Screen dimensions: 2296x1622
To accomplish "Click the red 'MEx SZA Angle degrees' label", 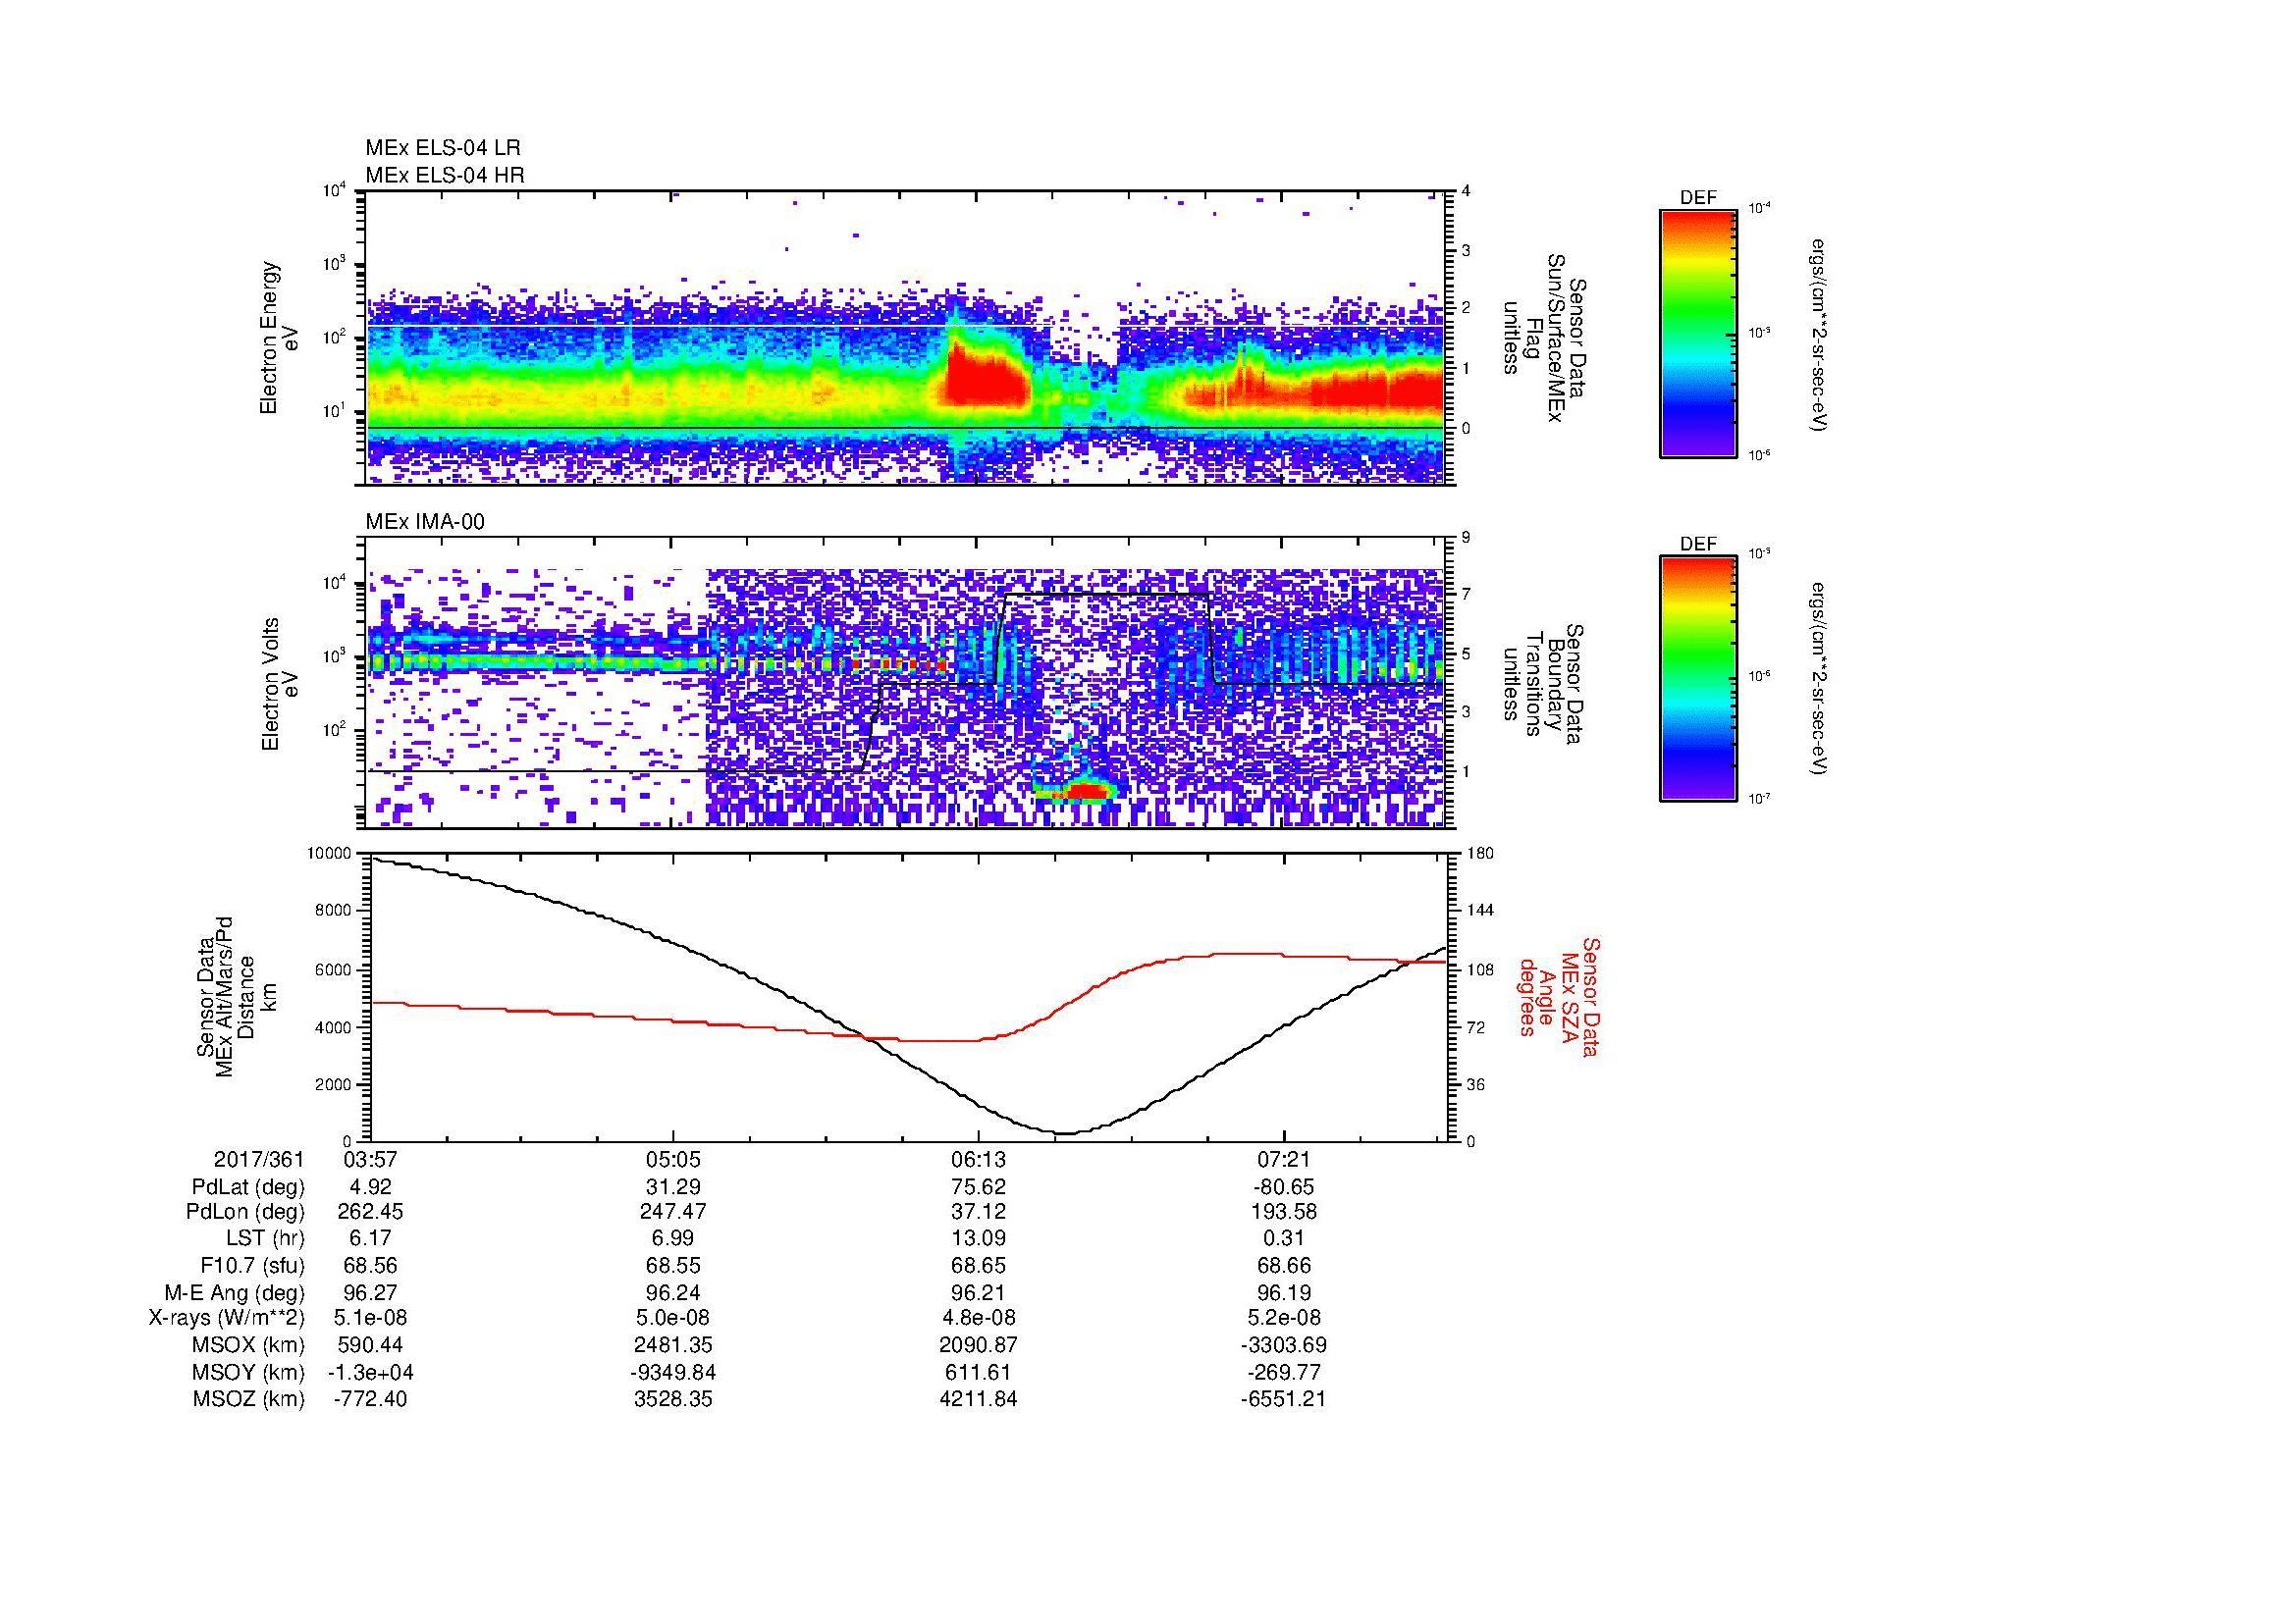I will [x=1559, y=996].
